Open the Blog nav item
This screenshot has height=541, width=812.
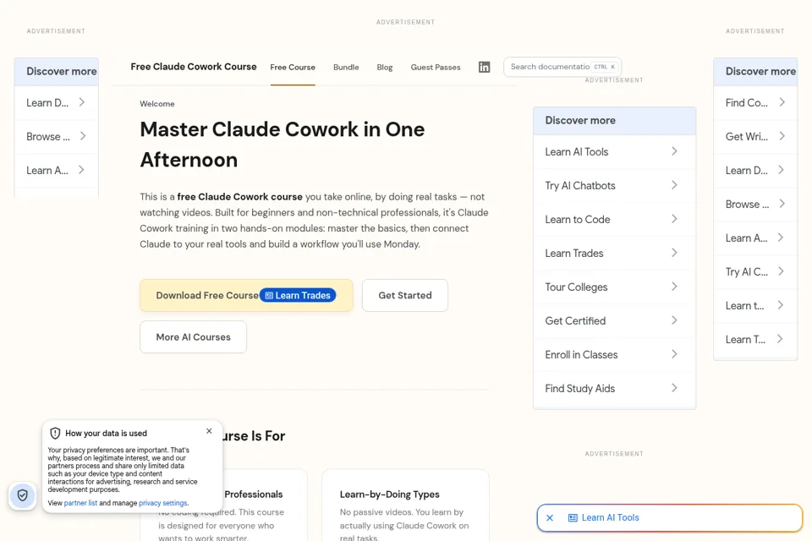pos(385,68)
